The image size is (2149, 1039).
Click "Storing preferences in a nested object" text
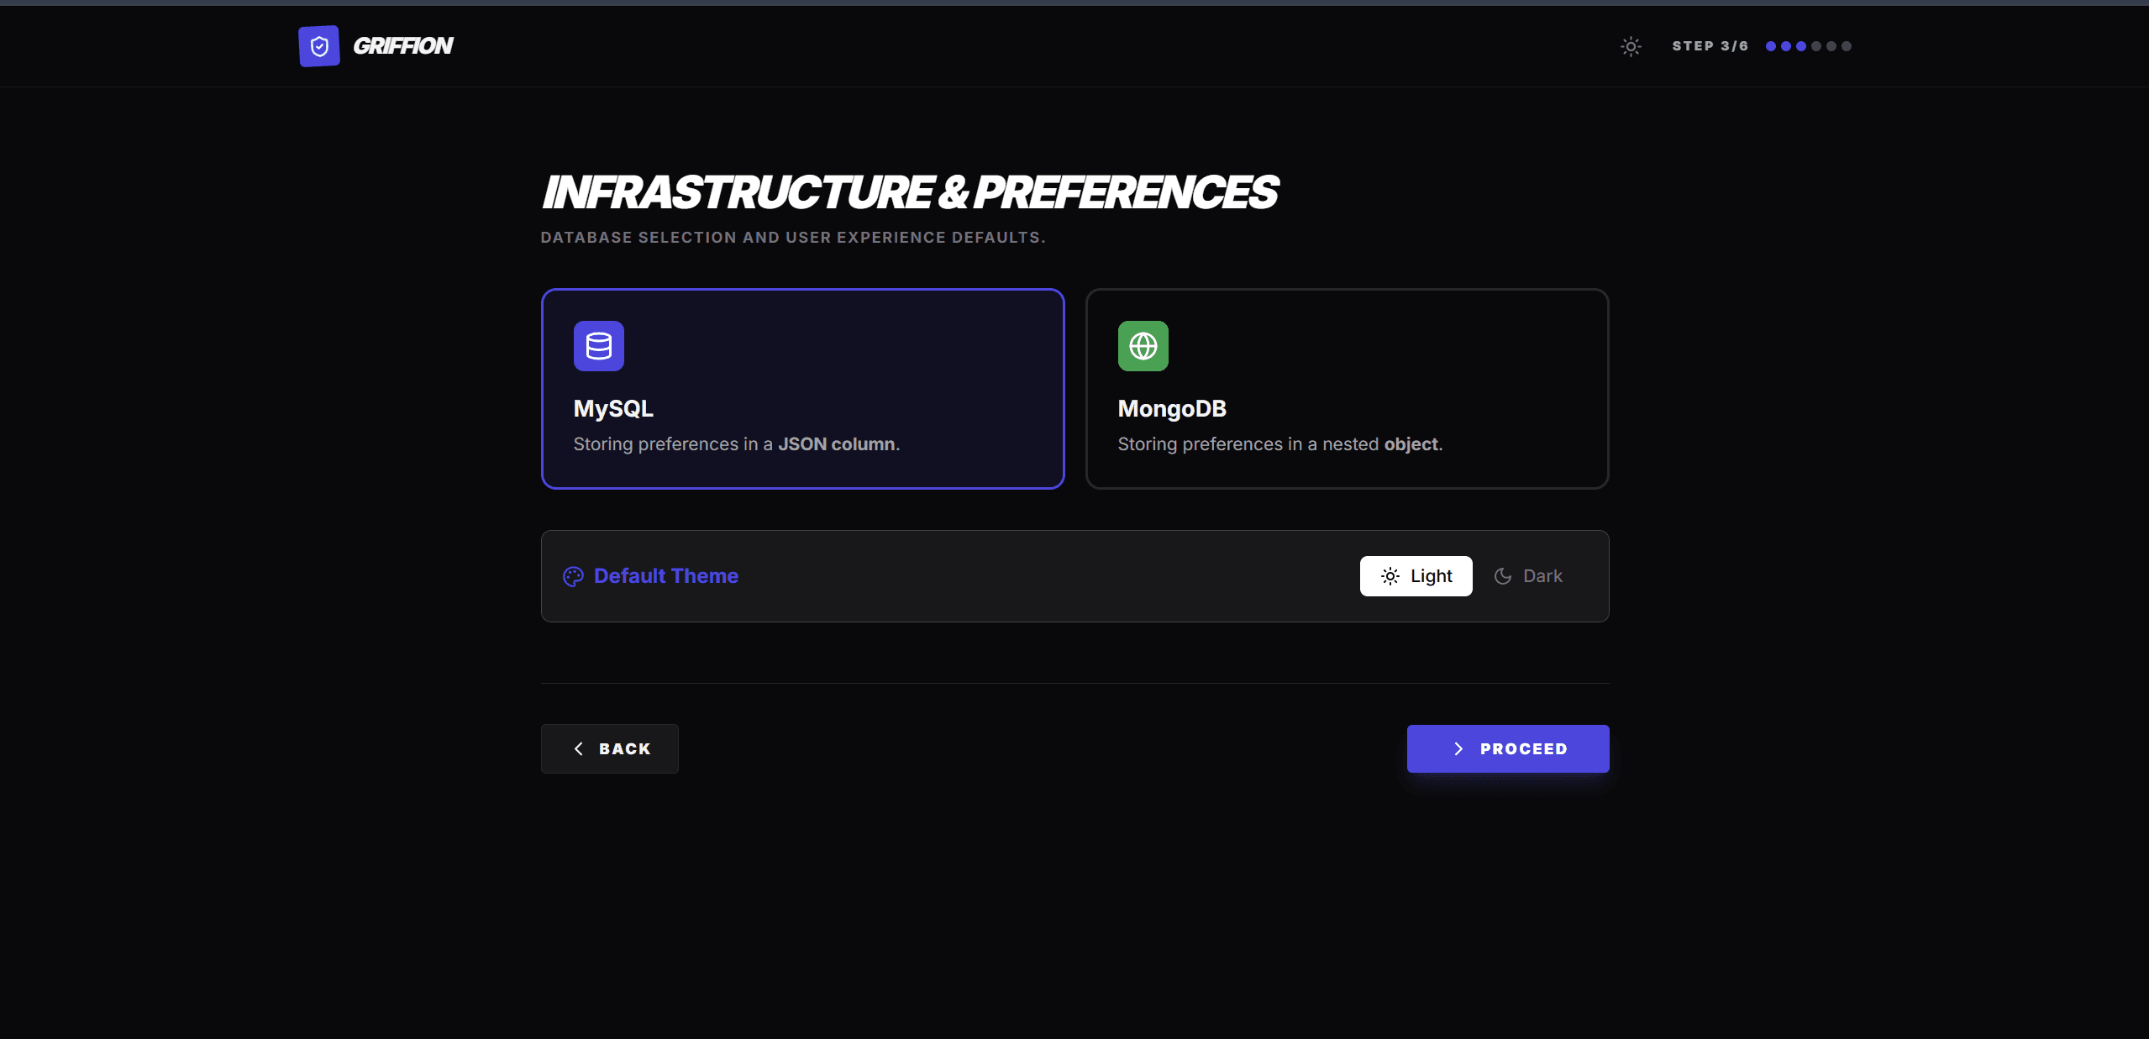tap(1280, 444)
